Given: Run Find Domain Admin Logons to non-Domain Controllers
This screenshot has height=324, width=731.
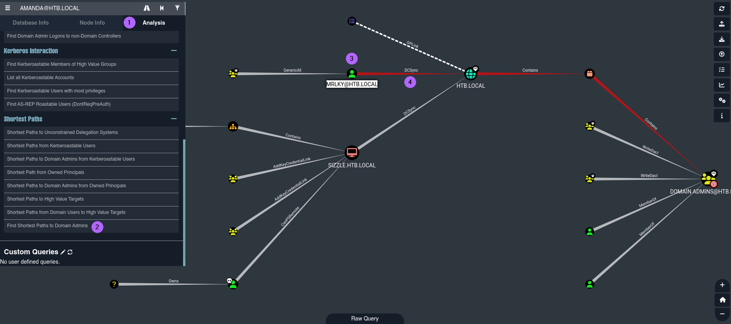Looking at the screenshot, I should pyautogui.click(x=91, y=36).
